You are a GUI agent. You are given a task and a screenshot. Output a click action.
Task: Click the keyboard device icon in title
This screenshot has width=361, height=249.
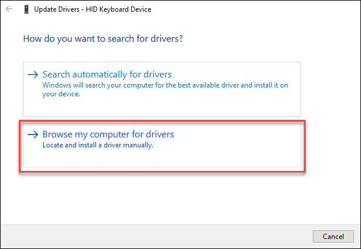(x=26, y=9)
